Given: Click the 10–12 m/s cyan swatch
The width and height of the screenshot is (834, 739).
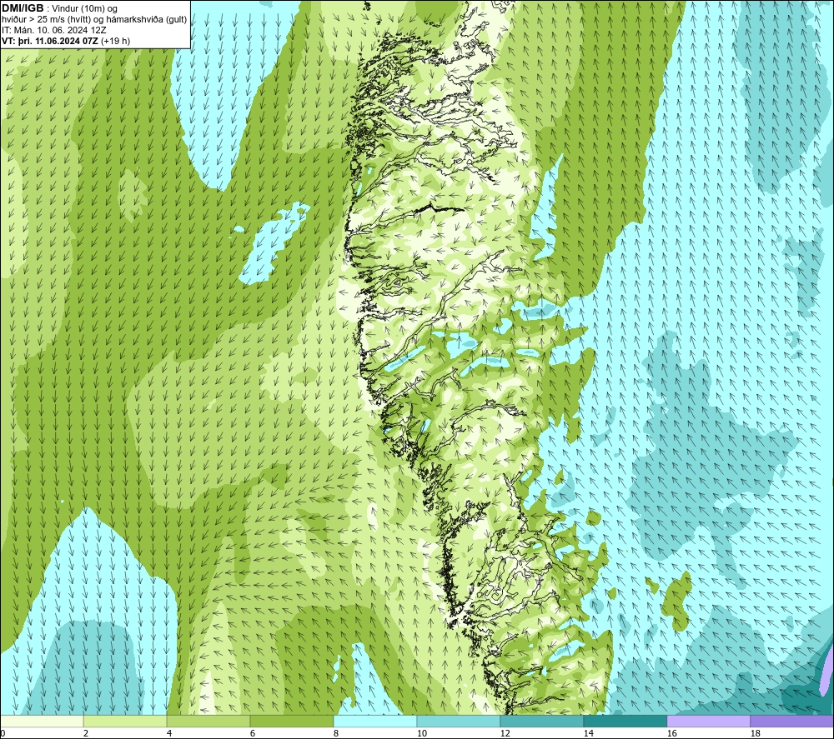Looking at the screenshot, I should point(458,721).
